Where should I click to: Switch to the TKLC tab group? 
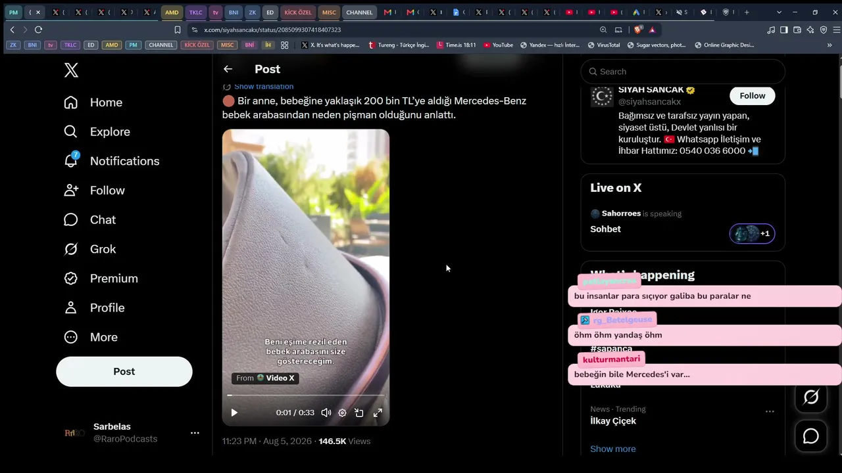[196, 12]
